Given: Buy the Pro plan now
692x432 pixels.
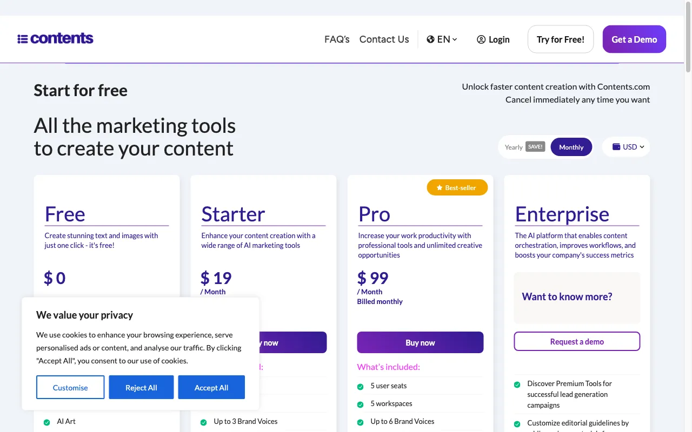Looking at the screenshot, I should (x=420, y=342).
